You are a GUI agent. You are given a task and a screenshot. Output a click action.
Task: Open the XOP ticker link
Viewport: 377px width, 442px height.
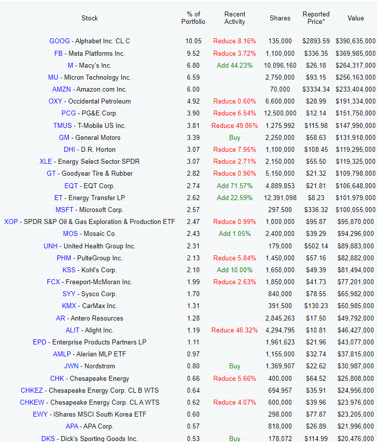coord(11,222)
